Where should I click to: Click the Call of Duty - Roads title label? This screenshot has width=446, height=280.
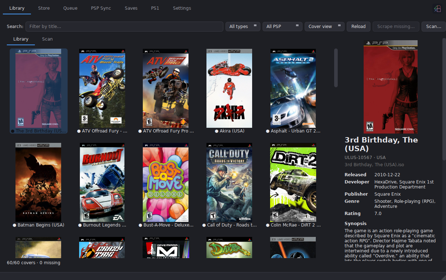pyautogui.click(x=232, y=225)
